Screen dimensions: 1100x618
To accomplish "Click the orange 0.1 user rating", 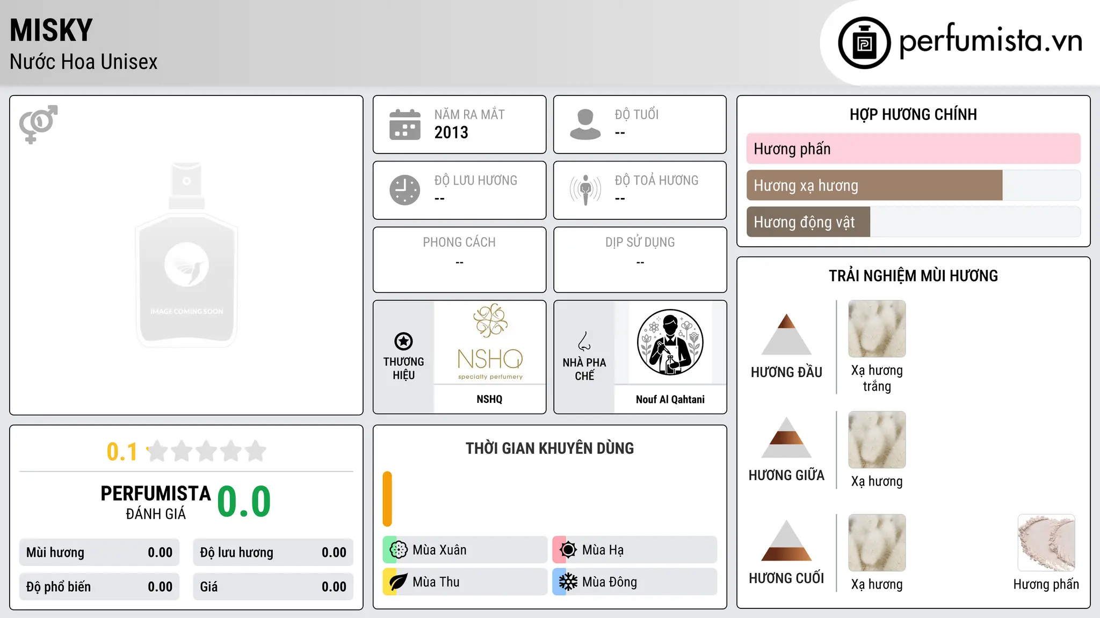I will 122,452.
